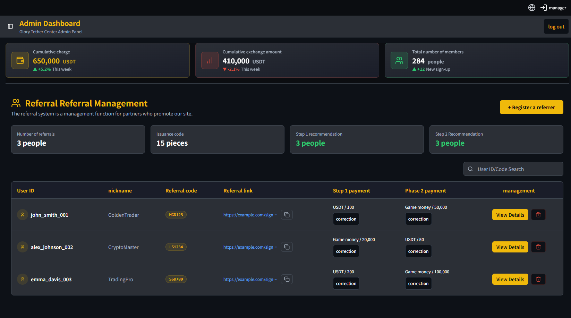571x318 pixels.
Task: Copy referral link for emma_davis_003
Action: [287, 279]
